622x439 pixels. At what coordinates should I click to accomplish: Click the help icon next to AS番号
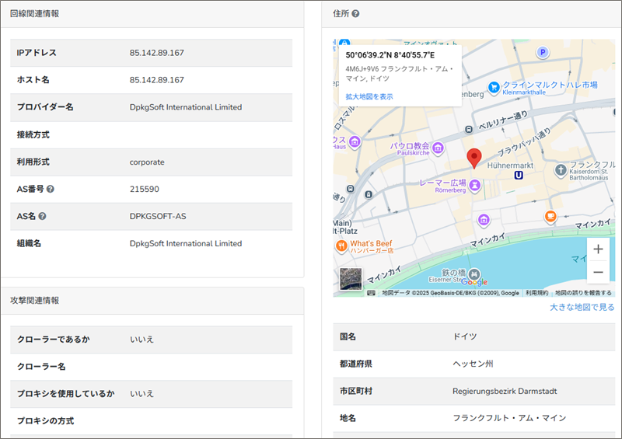pyautogui.click(x=51, y=189)
